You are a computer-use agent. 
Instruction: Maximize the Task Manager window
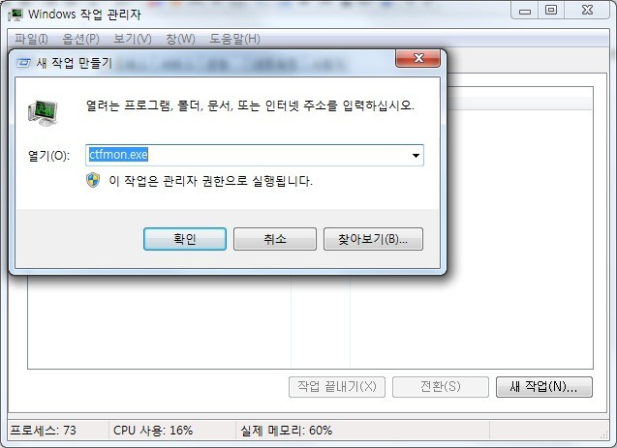coord(551,11)
